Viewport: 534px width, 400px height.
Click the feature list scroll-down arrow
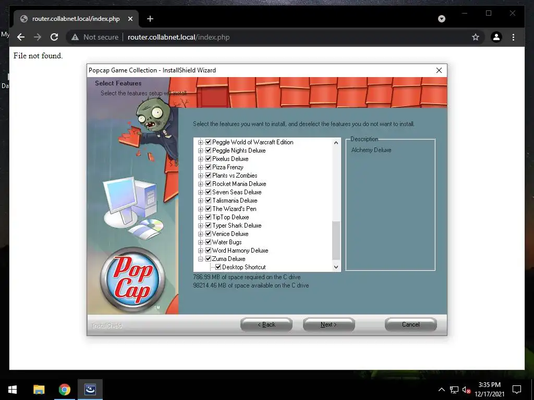(336, 267)
